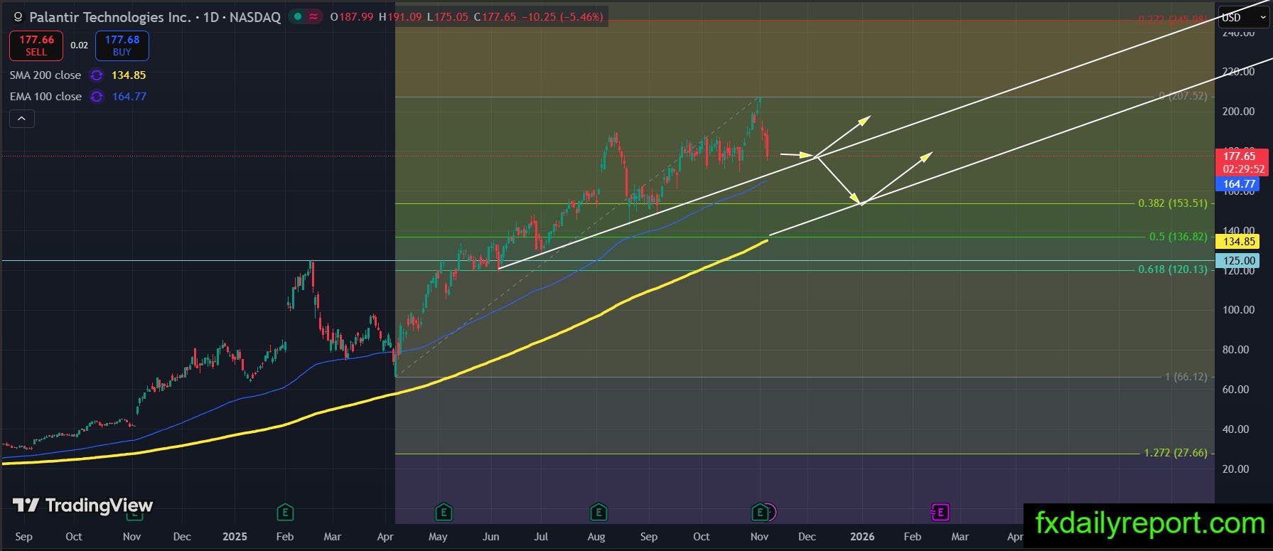The height and width of the screenshot is (551, 1273).
Task: Click the pink approximate-sign data icon
Action: 313,16
